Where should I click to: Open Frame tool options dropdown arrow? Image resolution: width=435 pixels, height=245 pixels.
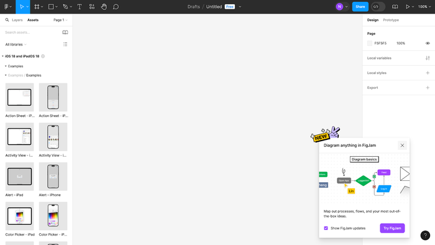42,7
